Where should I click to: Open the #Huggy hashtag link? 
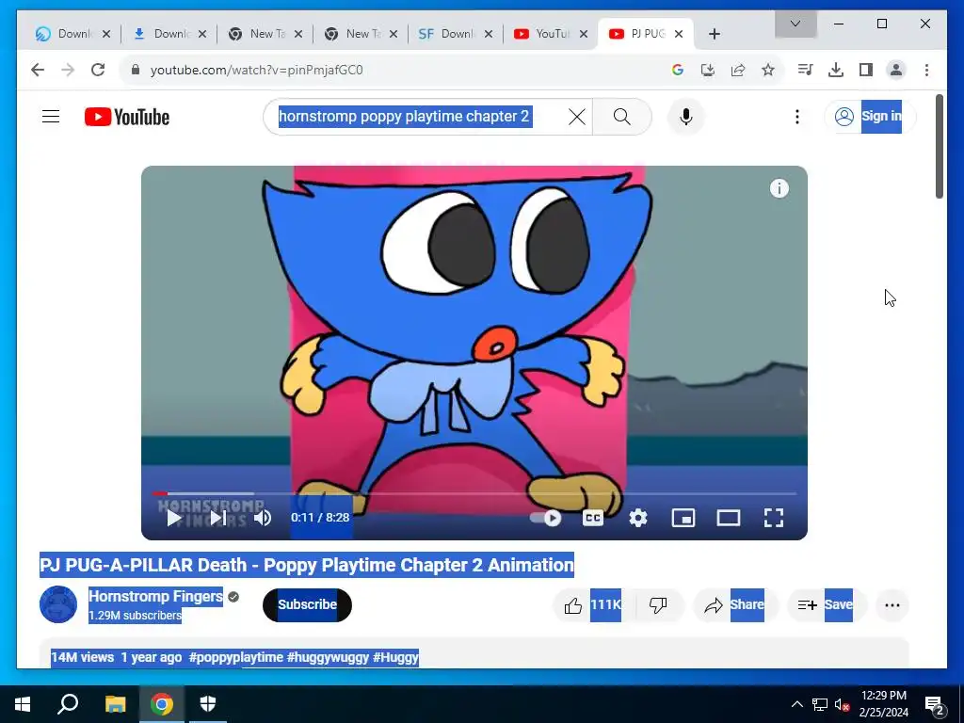coord(396,657)
